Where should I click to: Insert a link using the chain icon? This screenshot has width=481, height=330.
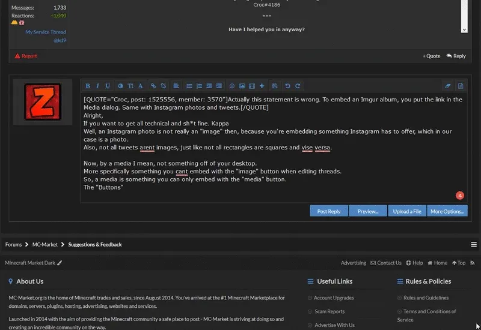(153, 86)
